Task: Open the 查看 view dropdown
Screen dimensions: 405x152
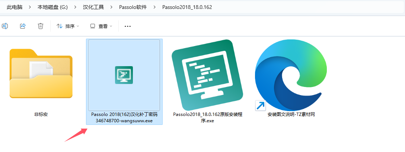Action: [101, 26]
